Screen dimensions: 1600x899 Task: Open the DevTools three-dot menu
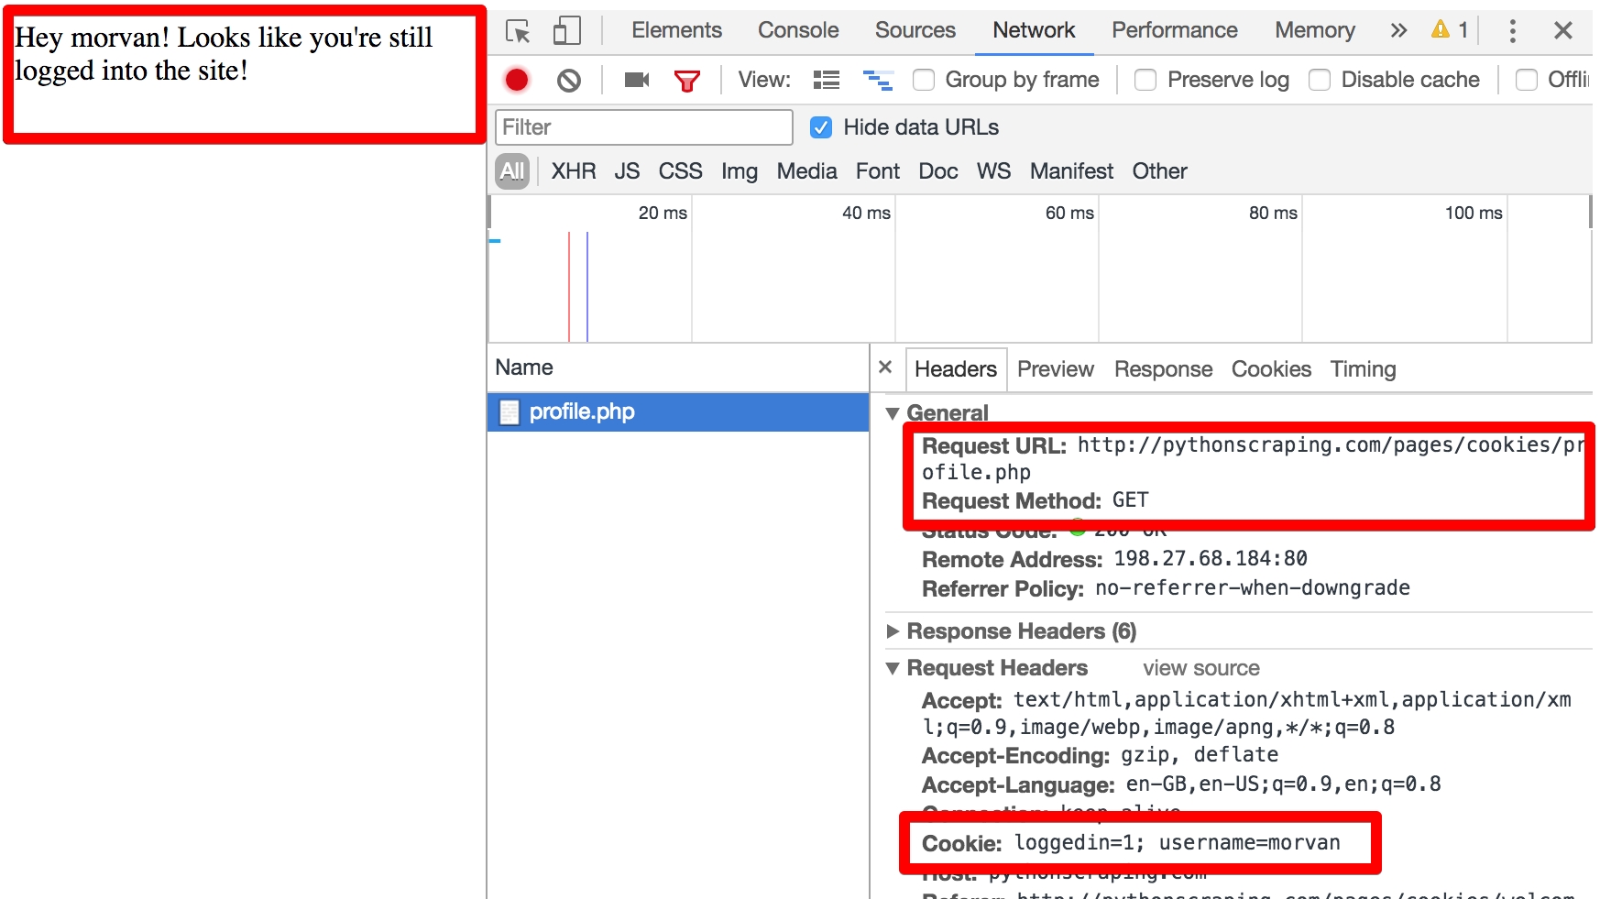click(1512, 31)
